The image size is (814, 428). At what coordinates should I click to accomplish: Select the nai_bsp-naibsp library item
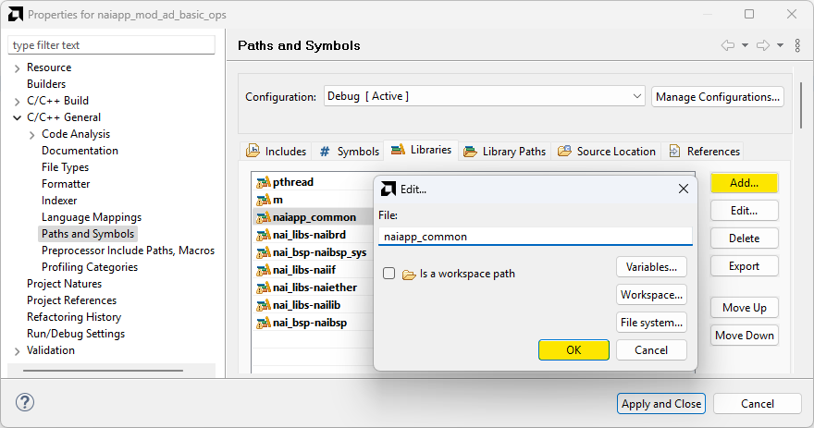click(x=309, y=323)
